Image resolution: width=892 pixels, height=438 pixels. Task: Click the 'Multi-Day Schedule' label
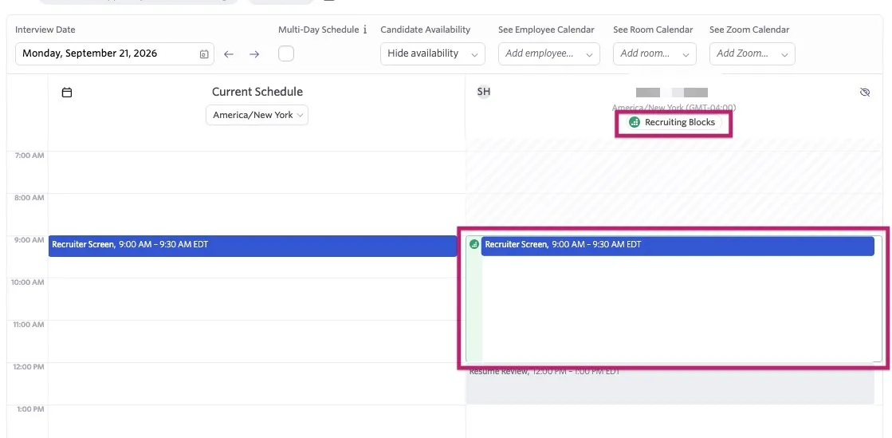click(x=319, y=30)
